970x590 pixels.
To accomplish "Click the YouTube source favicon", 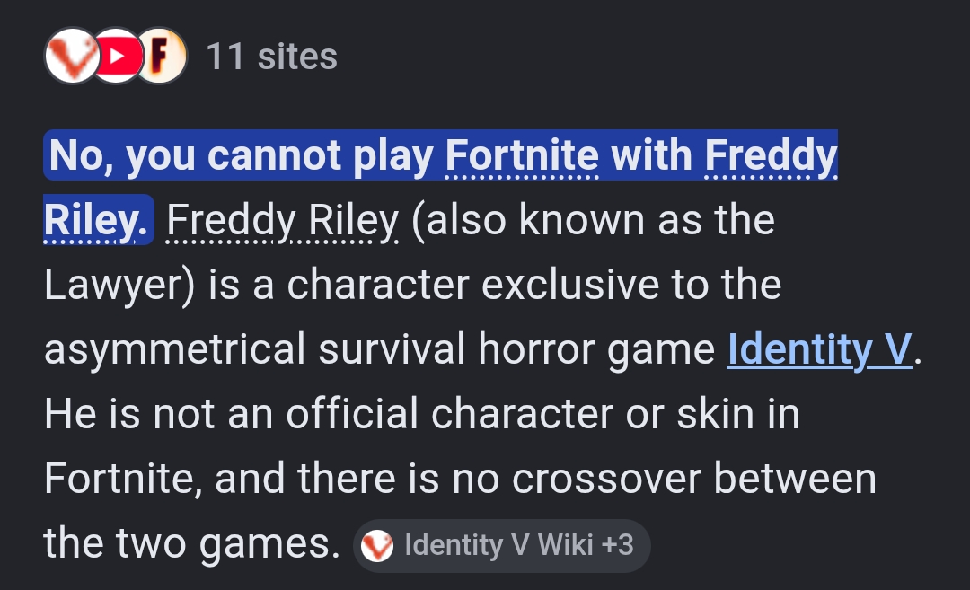I will click(118, 56).
